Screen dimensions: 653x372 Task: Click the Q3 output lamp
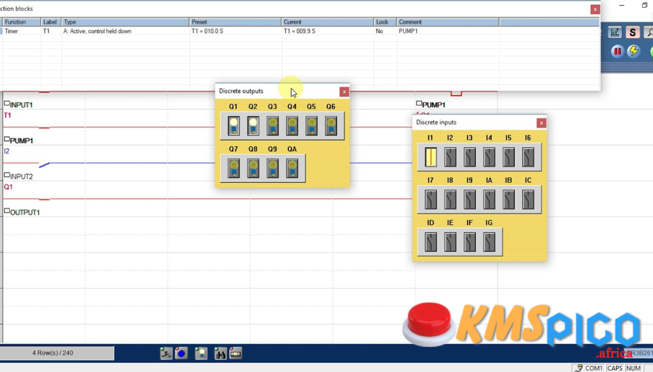pyautogui.click(x=272, y=125)
